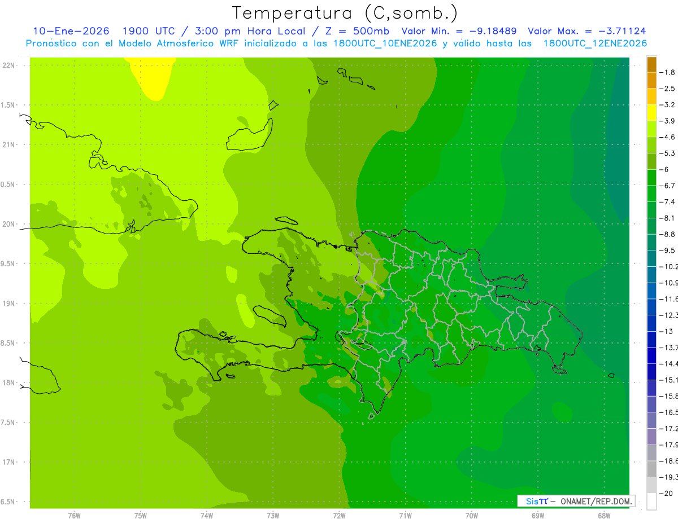Click the '74W' longitude label
This screenshot has height=523, width=678.
click(207, 515)
